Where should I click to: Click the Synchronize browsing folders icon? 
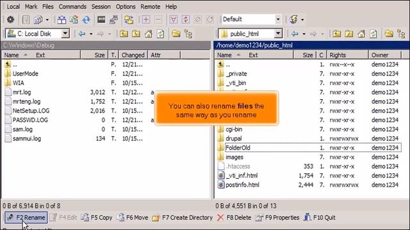129,20
